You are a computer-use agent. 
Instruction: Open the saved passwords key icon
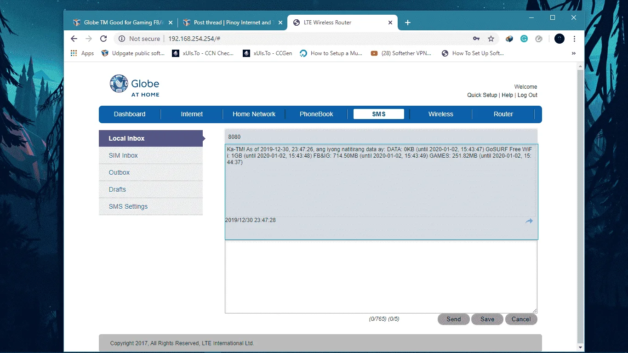coord(476,39)
